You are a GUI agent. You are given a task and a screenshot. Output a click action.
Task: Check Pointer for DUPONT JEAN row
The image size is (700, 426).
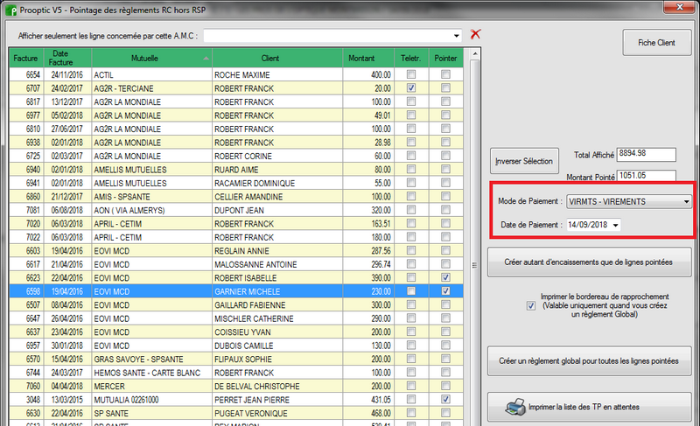click(445, 210)
